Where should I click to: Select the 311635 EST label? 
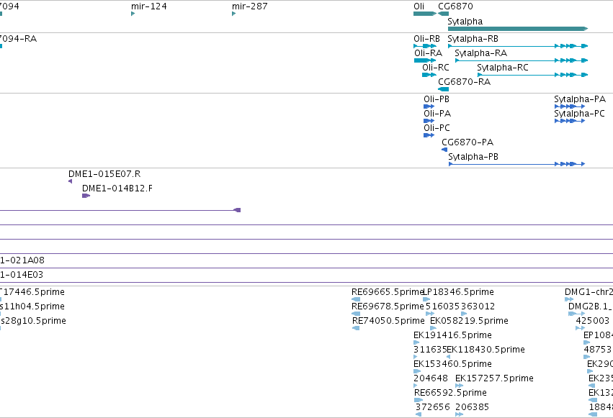click(x=430, y=350)
